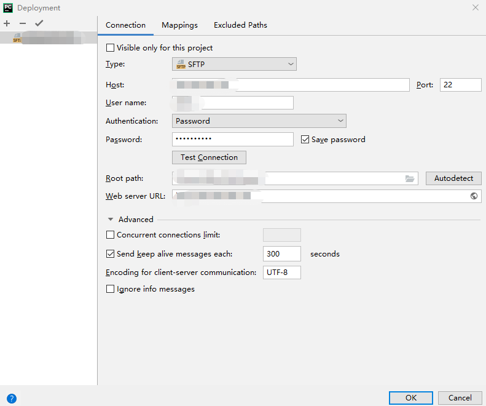
Task: Add a new deployment server
Action: [7, 23]
